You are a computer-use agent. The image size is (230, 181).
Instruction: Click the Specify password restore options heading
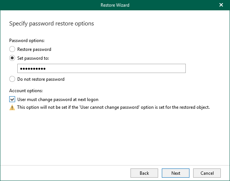tap(51, 24)
